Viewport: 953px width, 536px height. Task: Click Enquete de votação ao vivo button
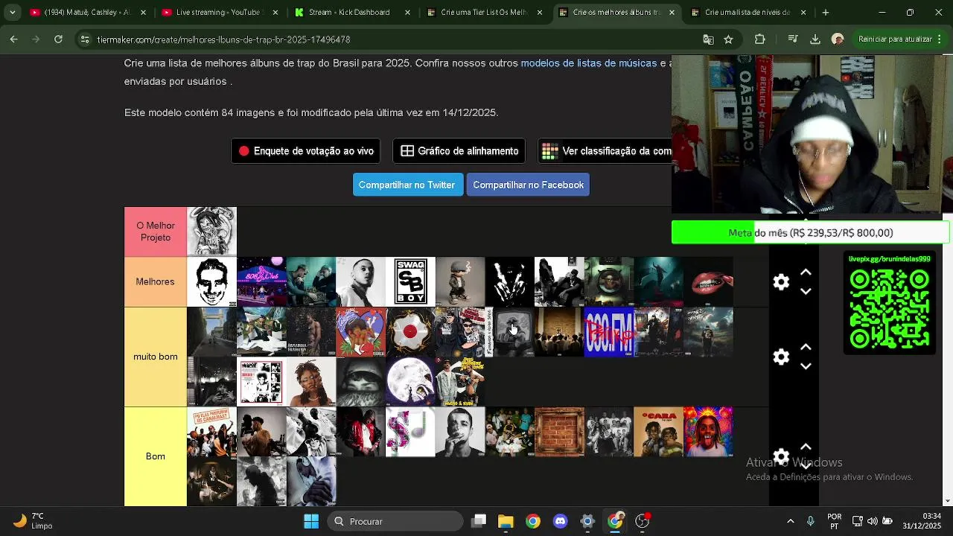(x=305, y=151)
